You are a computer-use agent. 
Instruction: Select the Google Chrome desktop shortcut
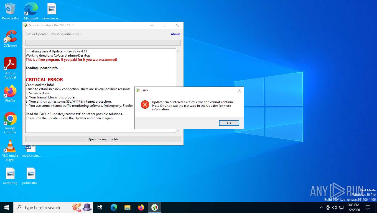(10, 123)
